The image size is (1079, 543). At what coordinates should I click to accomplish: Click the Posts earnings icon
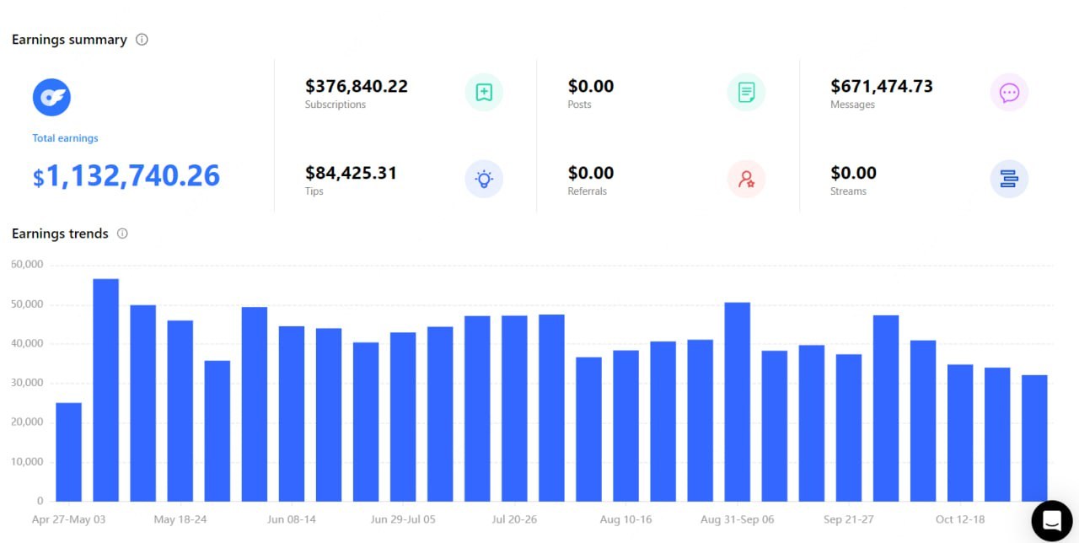(746, 92)
